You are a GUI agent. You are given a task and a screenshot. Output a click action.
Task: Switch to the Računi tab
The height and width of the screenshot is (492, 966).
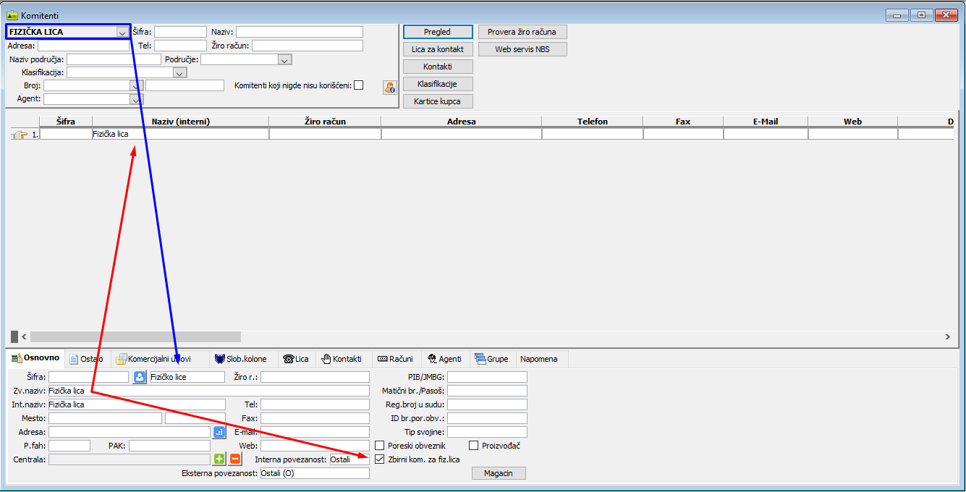click(x=395, y=359)
